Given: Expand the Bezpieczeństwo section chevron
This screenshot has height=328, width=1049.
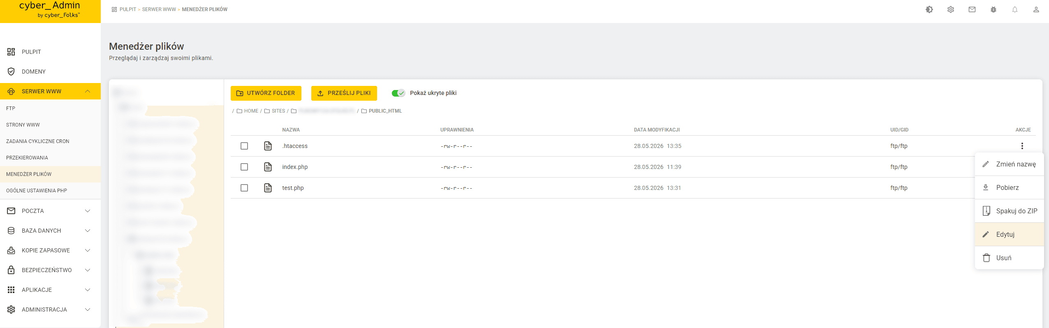Looking at the screenshot, I should pos(88,270).
